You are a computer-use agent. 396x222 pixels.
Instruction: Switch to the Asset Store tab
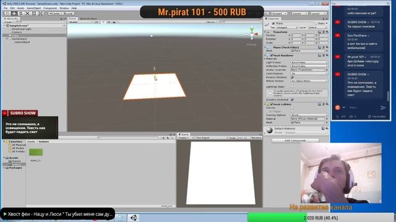click(x=88, y=18)
